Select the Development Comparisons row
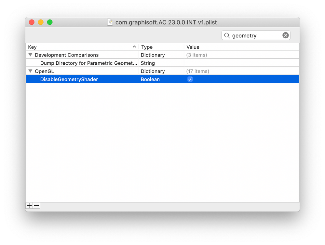This screenshot has width=325, height=245. pos(67,55)
